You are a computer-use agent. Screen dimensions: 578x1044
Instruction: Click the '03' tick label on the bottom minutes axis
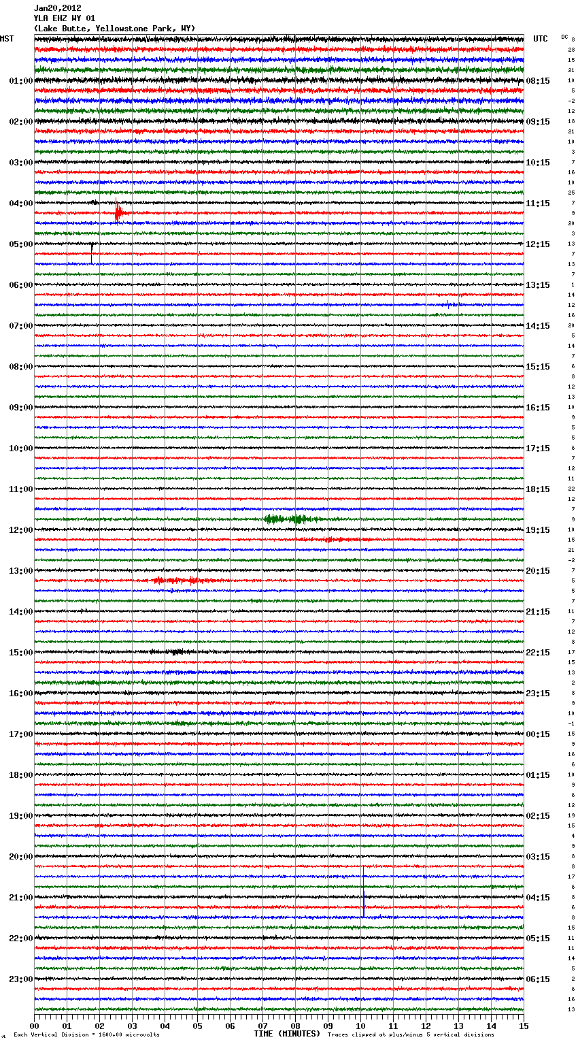click(132, 1026)
